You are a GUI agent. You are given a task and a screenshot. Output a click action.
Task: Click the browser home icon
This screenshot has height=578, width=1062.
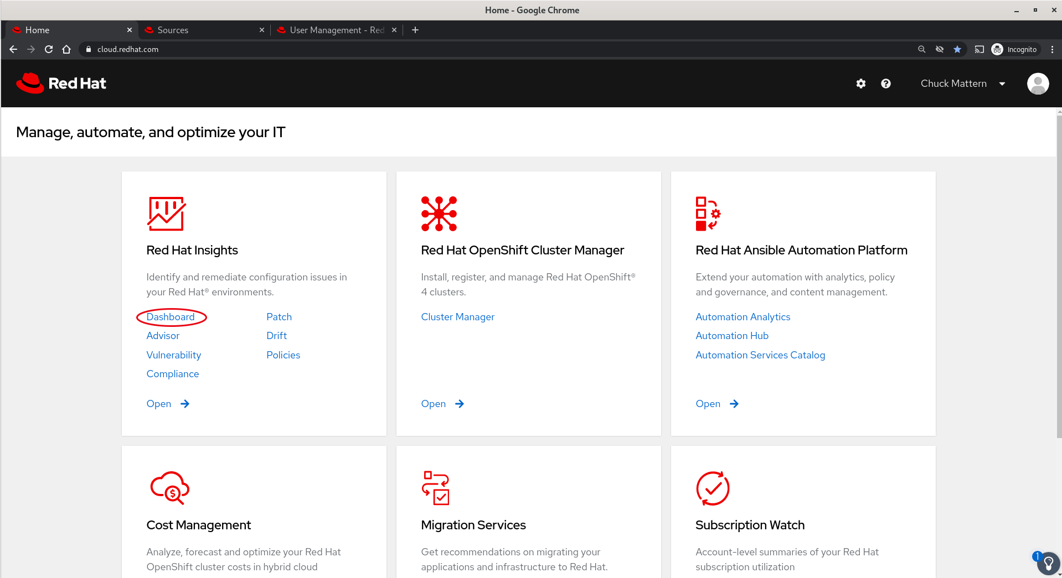click(x=66, y=49)
